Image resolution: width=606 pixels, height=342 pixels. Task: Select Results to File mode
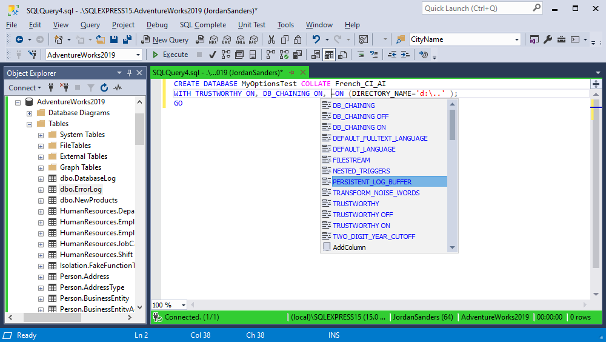(x=342, y=55)
